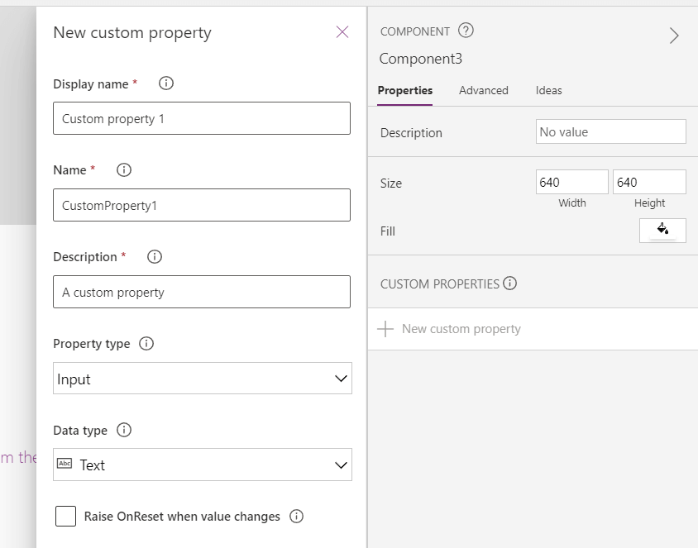Select the Component3 name text
The height and width of the screenshot is (548, 698).
[x=421, y=59]
